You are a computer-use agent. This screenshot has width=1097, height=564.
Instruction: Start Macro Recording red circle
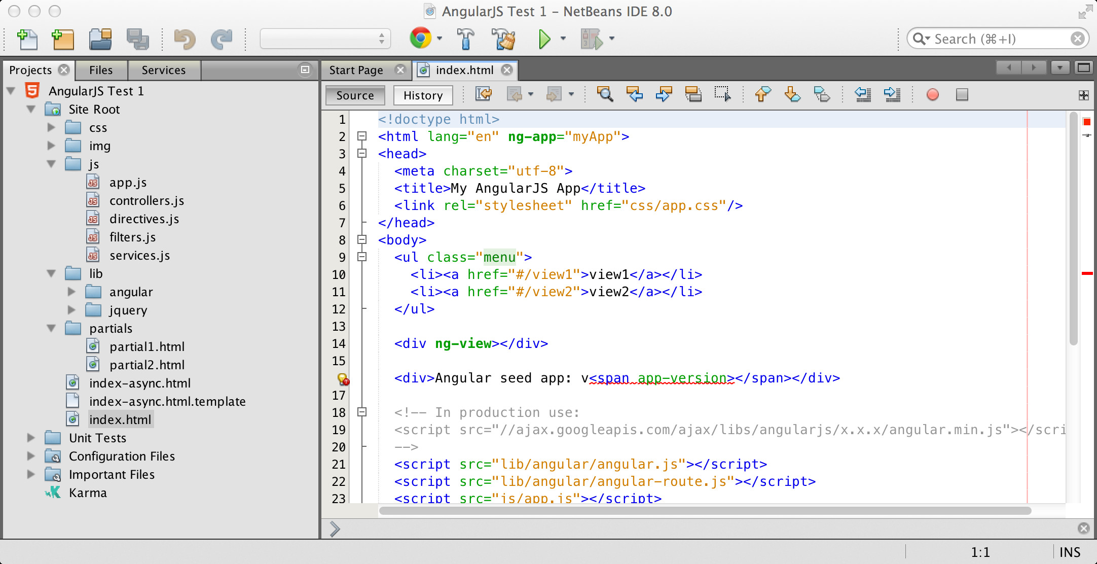pos(932,94)
